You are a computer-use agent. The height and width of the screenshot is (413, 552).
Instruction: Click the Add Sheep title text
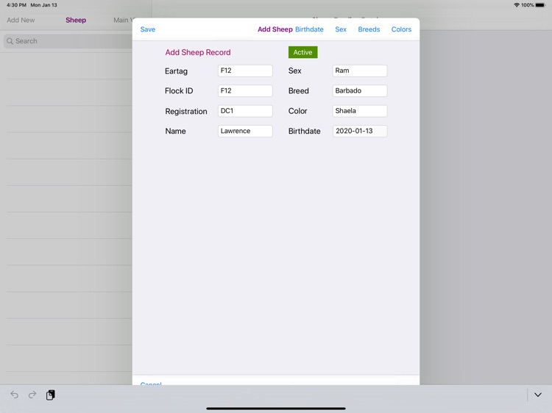pos(275,29)
